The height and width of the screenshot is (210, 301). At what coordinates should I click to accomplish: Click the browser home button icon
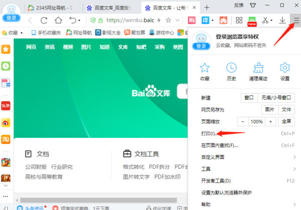click(59, 21)
